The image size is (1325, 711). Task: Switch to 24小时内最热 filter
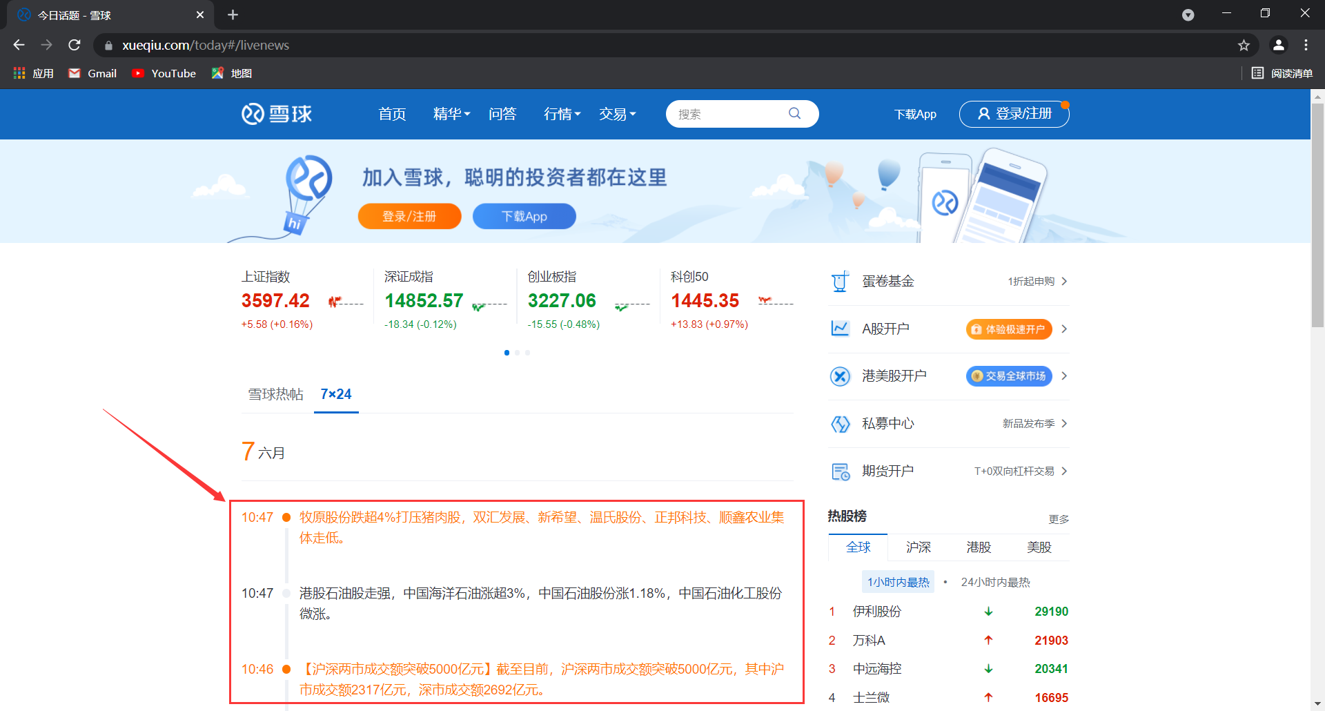point(994,581)
